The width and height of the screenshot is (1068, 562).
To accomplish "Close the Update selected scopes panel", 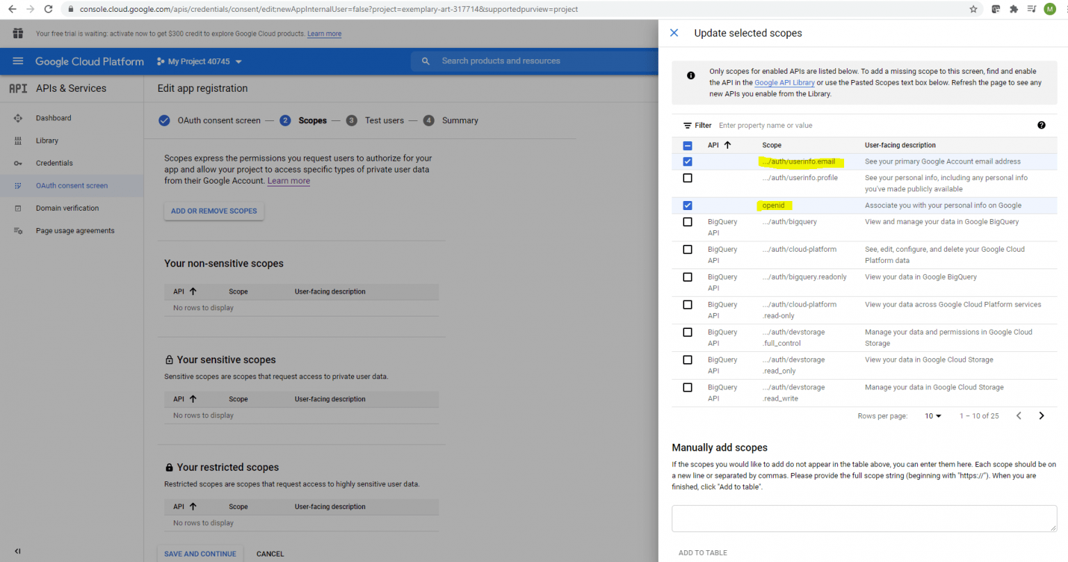I will pos(674,33).
